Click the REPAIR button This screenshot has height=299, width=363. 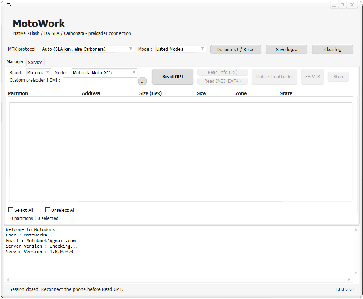(x=312, y=77)
